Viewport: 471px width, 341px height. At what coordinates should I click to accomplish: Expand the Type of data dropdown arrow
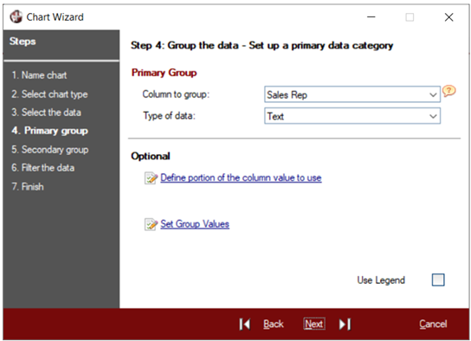[433, 116]
